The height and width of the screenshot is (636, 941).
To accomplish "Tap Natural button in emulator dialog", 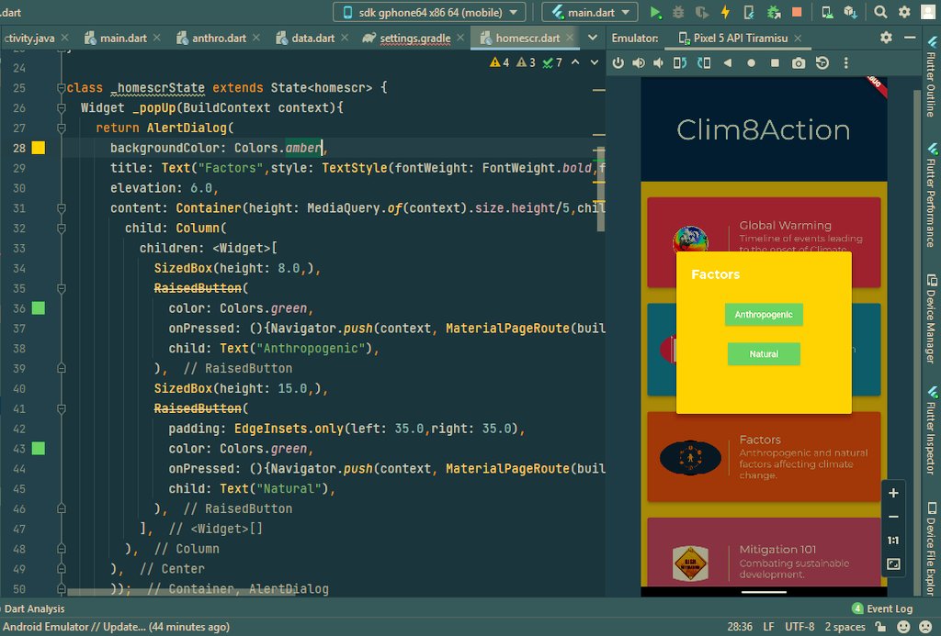I will (x=764, y=354).
